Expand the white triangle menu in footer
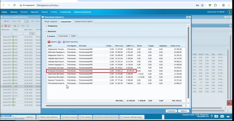This screenshot has height=121, width=234. point(228,116)
